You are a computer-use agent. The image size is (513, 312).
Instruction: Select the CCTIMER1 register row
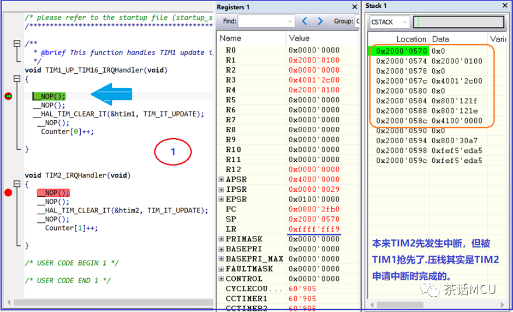(x=287, y=298)
